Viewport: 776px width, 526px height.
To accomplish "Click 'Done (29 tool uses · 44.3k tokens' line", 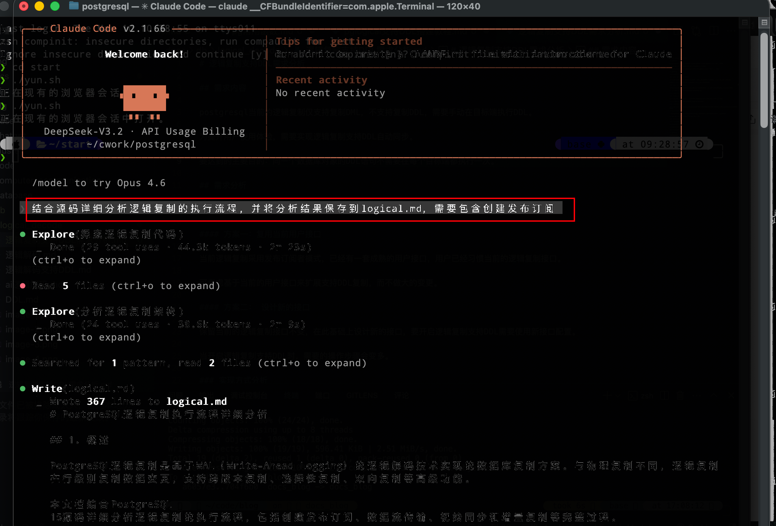I will 181,247.
